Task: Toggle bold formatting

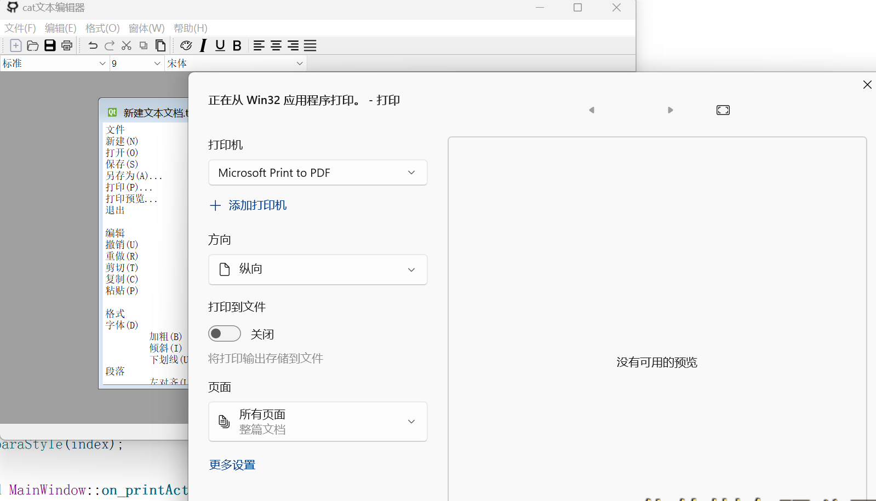Action: click(x=237, y=45)
